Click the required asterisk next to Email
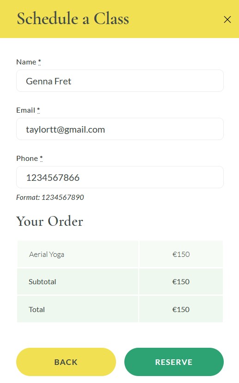 point(38,110)
